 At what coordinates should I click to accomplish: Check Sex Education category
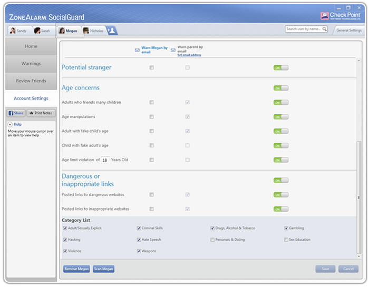pos(286,240)
